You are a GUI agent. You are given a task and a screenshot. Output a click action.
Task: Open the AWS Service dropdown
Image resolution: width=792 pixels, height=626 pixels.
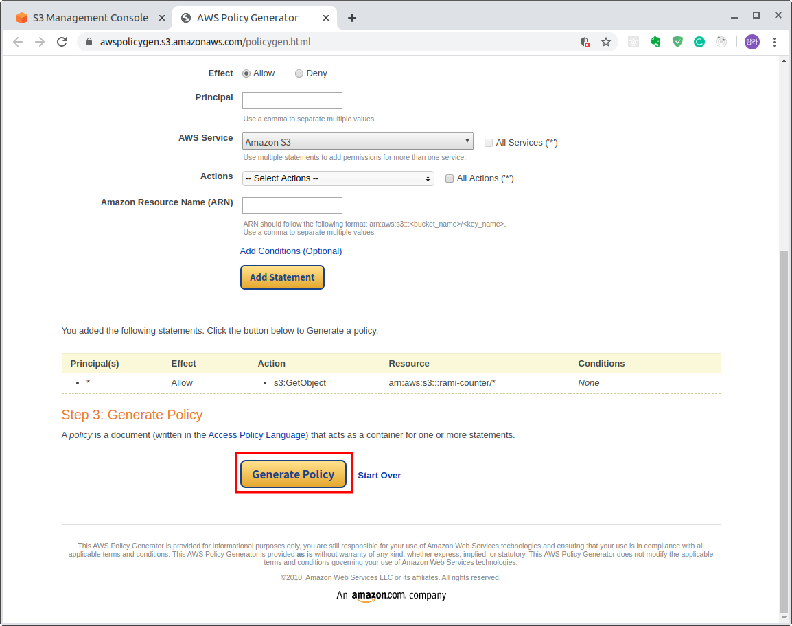click(358, 141)
